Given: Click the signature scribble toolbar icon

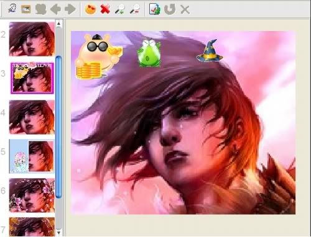Looking at the screenshot, I should point(12,9).
